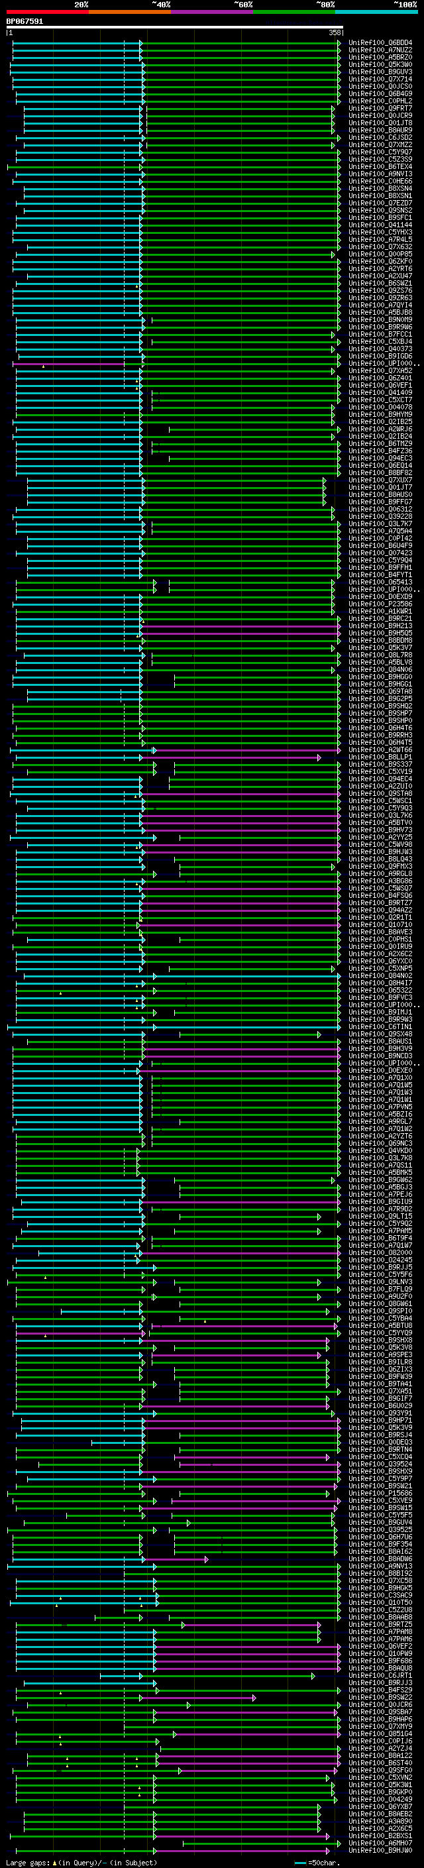Click the UniRef100_A7R4L5 entry
Screen dimensions: 424x1868
[x=380, y=239]
